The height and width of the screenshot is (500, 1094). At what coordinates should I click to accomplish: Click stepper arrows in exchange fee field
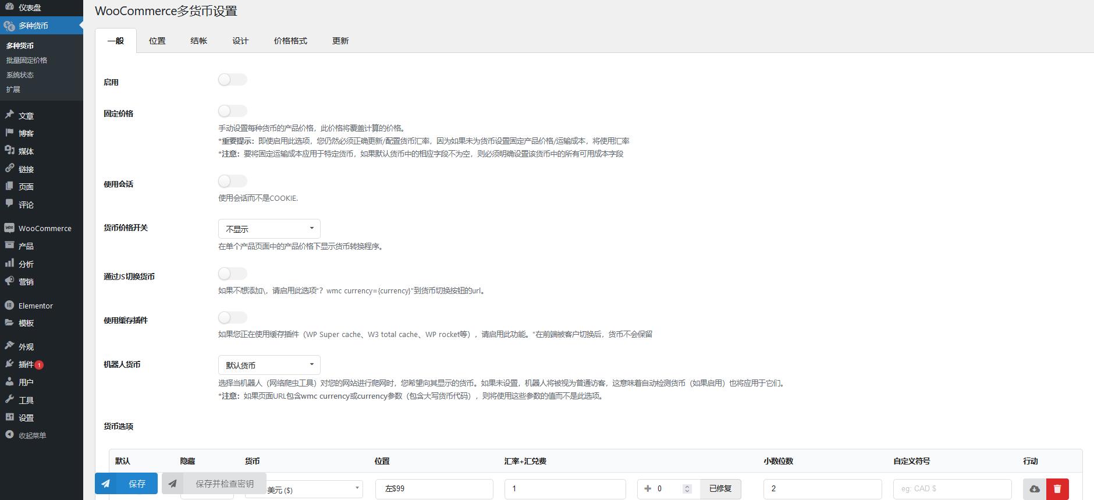pyautogui.click(x=687, y=489)
